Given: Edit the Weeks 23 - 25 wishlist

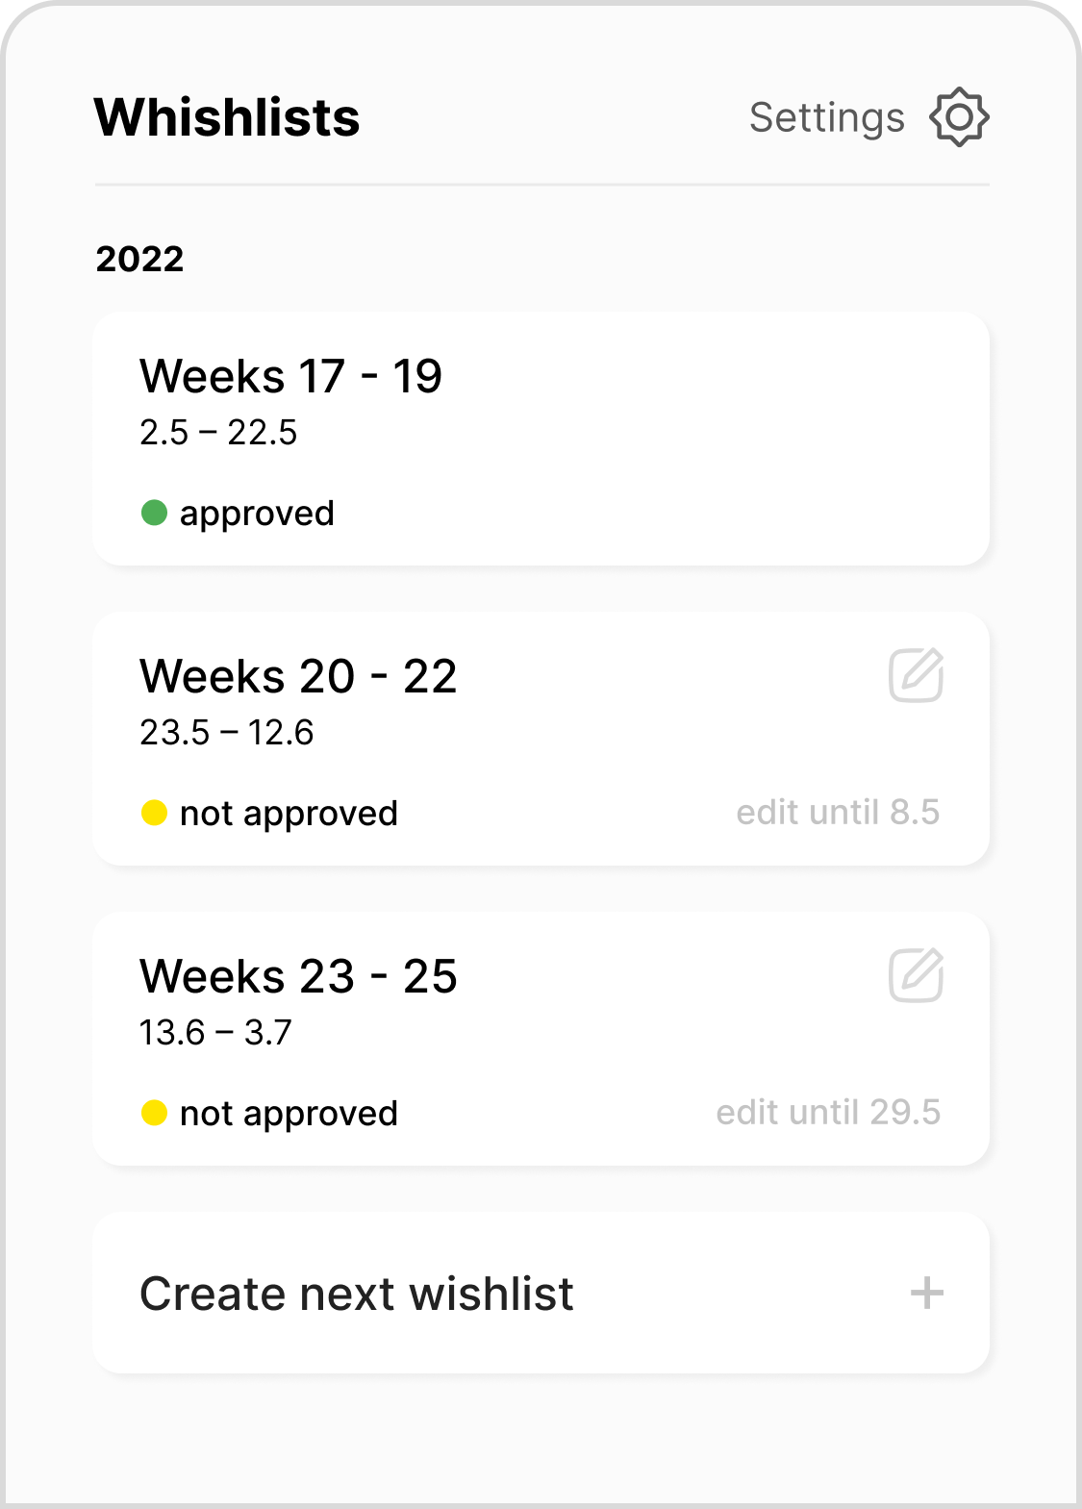Looking at the screenshot, I should [916, 975].
